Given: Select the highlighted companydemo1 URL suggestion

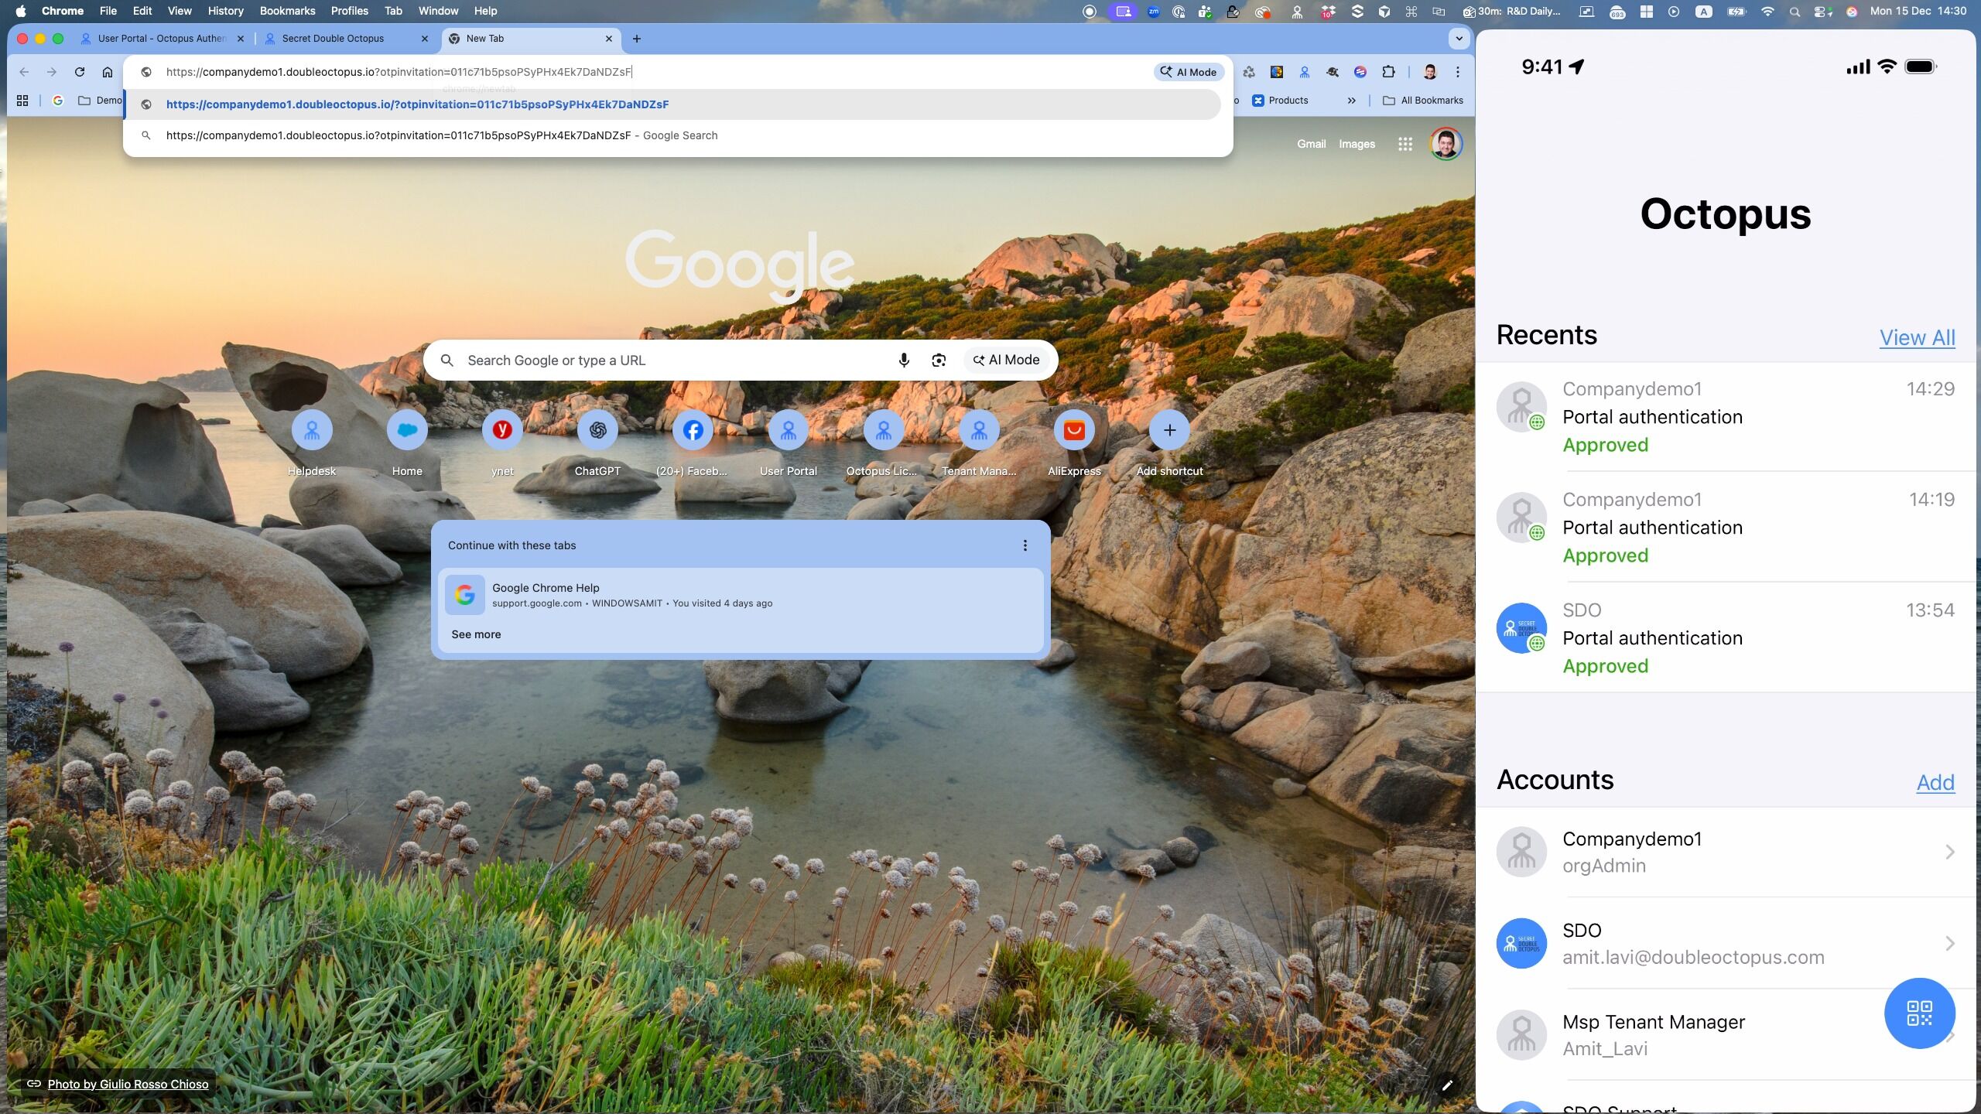Looking at the screenshot, I should (418, 104).
